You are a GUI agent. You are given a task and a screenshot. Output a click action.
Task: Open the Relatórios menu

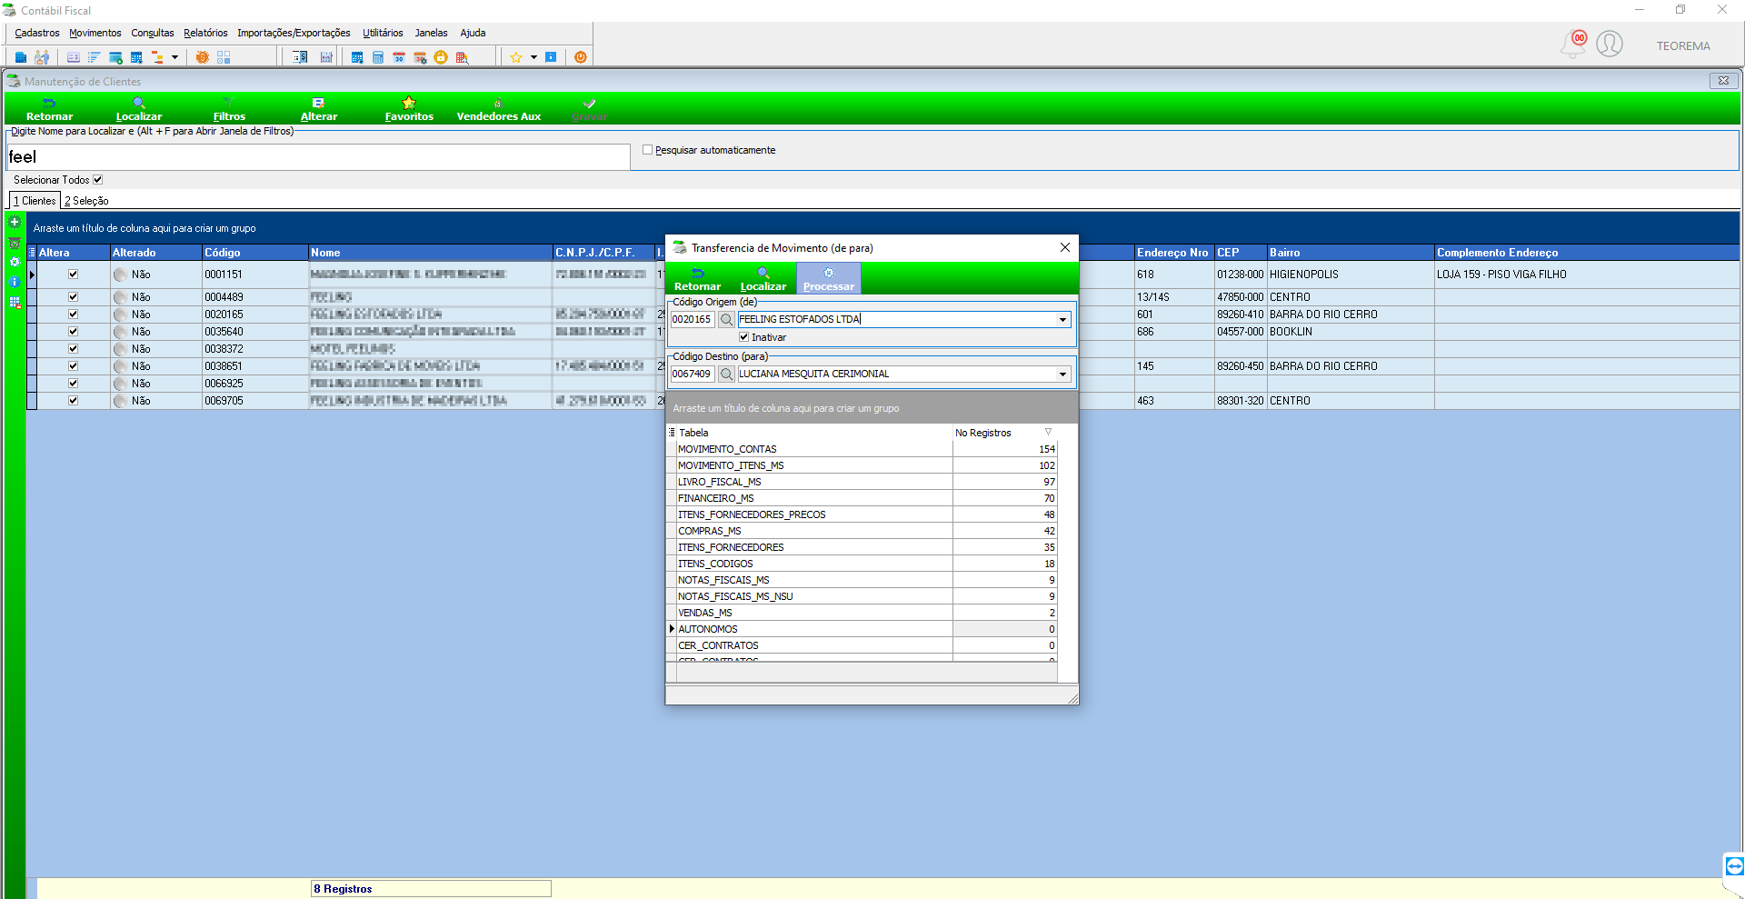tap(205, 33)
